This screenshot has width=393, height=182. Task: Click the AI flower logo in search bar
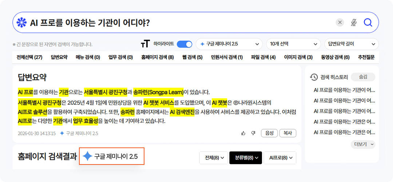pyautogui.click(x=21, y=23)
